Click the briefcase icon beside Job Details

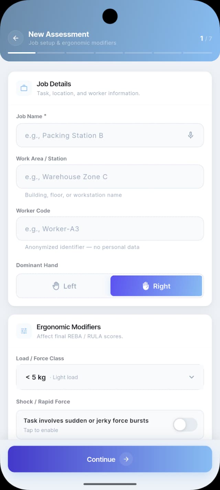click(x=24, y=88)
